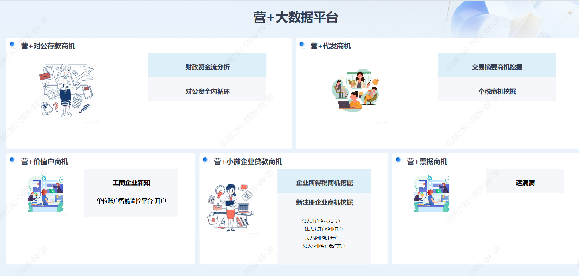This screenshot has width=579, height=276.
Task: Click 法人未开户企业开户 sub-item
Action: (324, 229)
